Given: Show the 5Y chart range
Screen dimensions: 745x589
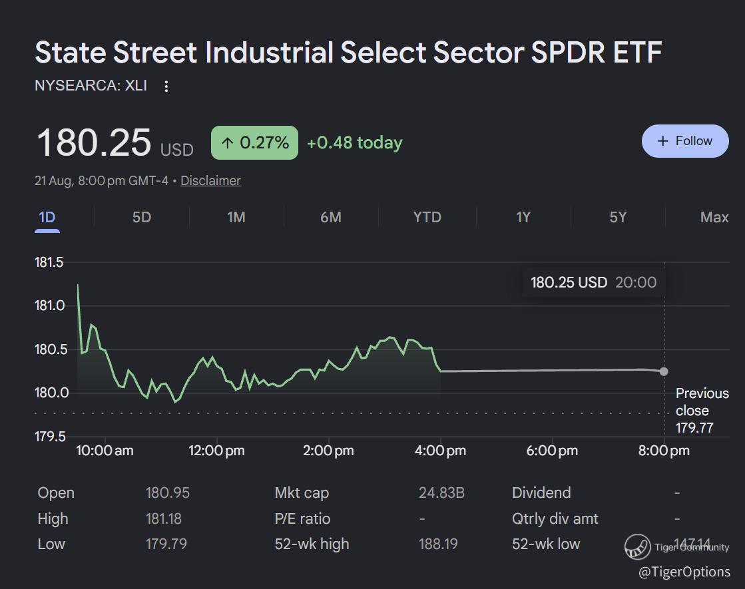Looking at the screenshot, I should pos(618,218).
